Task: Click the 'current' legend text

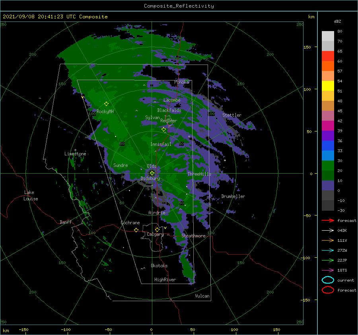Action: pos(346,280)
